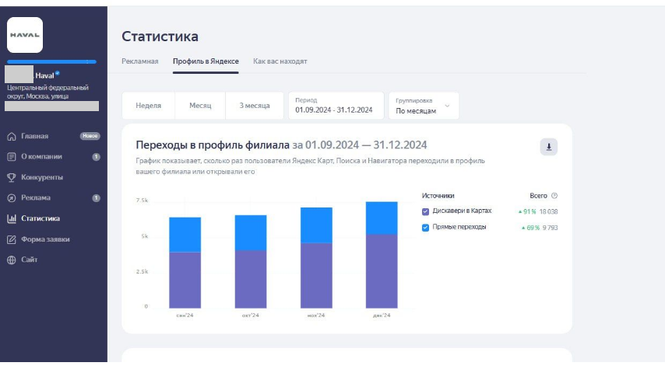Click the дек'24 bar in the chart
The height and width of the screenshot is (373, 665).
[x=382, y=256]
